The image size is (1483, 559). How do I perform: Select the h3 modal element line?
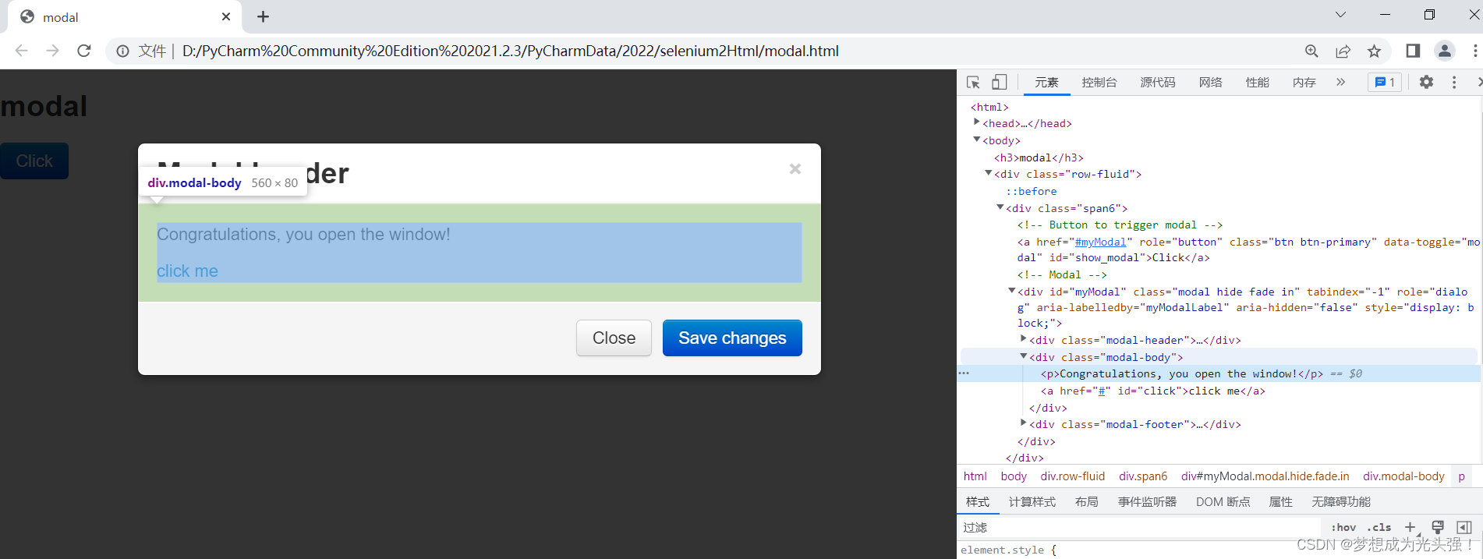[1039, 157]
